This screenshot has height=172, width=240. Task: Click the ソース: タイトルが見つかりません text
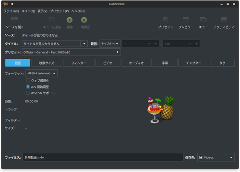[40, 35]
